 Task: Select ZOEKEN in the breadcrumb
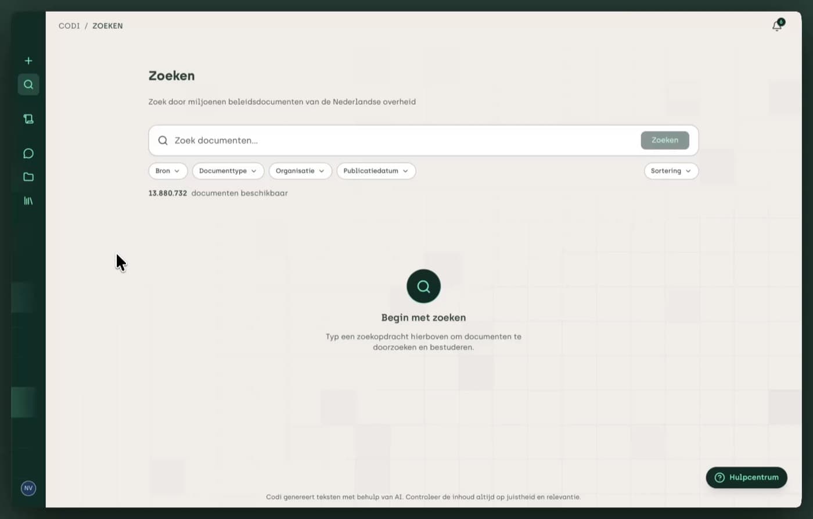pos(107,26)
